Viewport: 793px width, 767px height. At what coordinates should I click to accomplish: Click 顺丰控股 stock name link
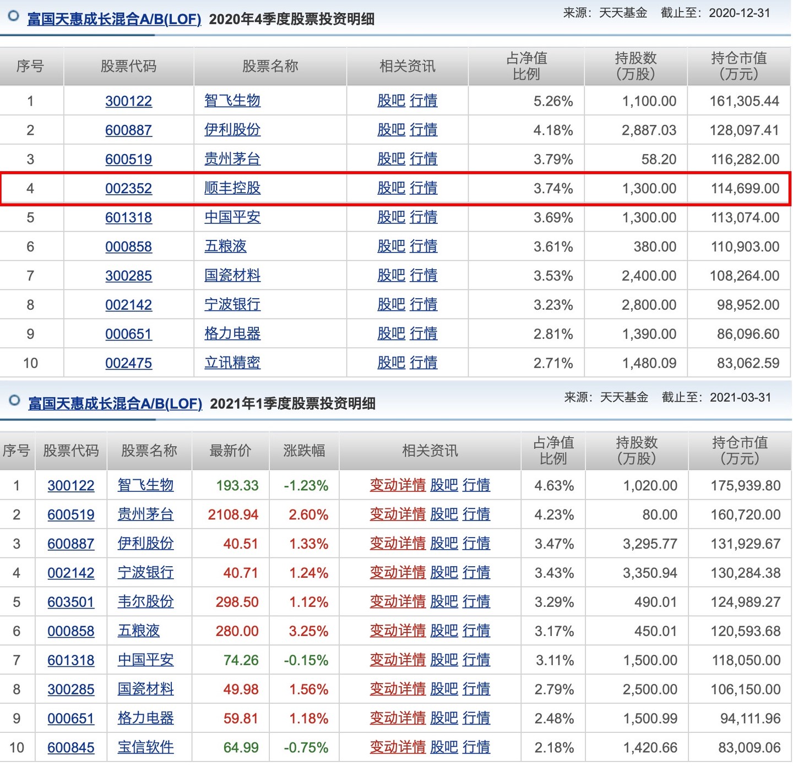tap(232, 188)
